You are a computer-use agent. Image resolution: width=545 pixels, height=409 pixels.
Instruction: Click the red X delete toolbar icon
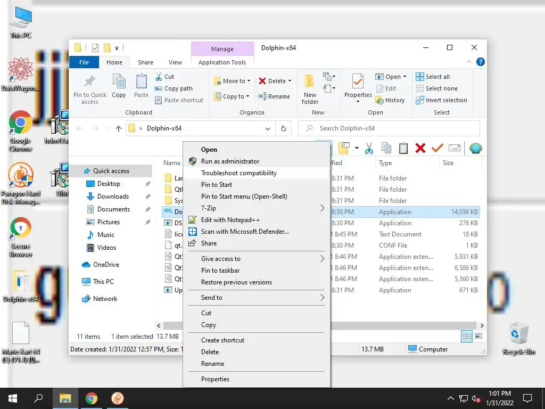(420, 148)
